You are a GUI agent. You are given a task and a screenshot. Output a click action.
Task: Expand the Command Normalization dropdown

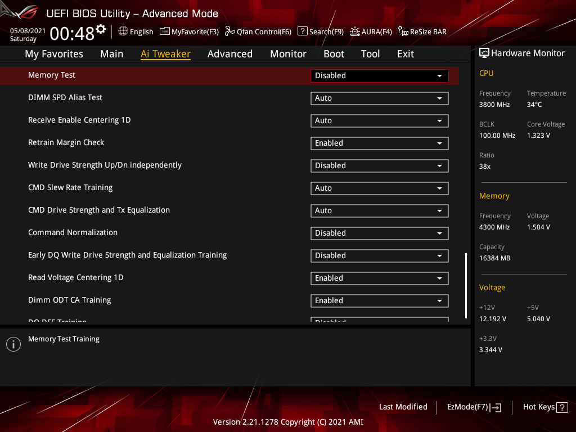380,233
